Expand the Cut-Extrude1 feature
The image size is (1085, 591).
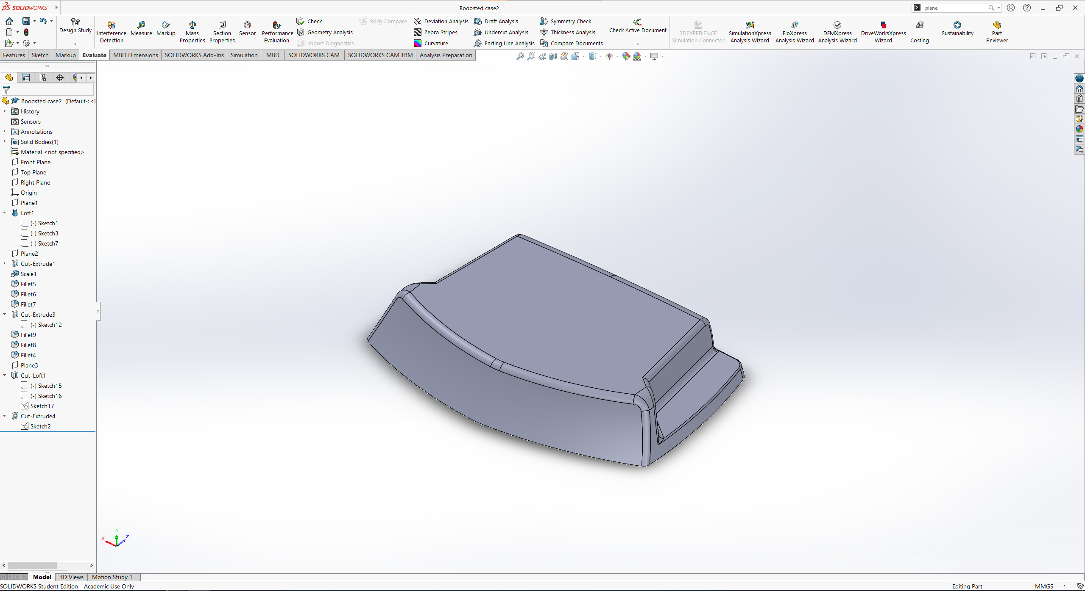pyautogui.click(x=5, y=264)
